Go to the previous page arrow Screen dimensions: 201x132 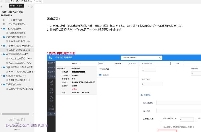pyautogui.click(x=28, y=7)
